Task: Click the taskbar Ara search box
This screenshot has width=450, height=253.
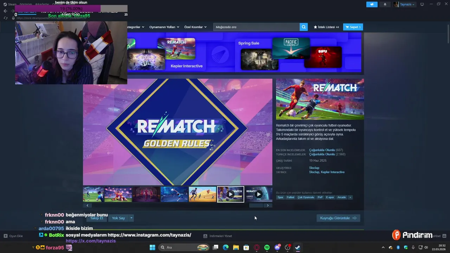Action: 184,247
